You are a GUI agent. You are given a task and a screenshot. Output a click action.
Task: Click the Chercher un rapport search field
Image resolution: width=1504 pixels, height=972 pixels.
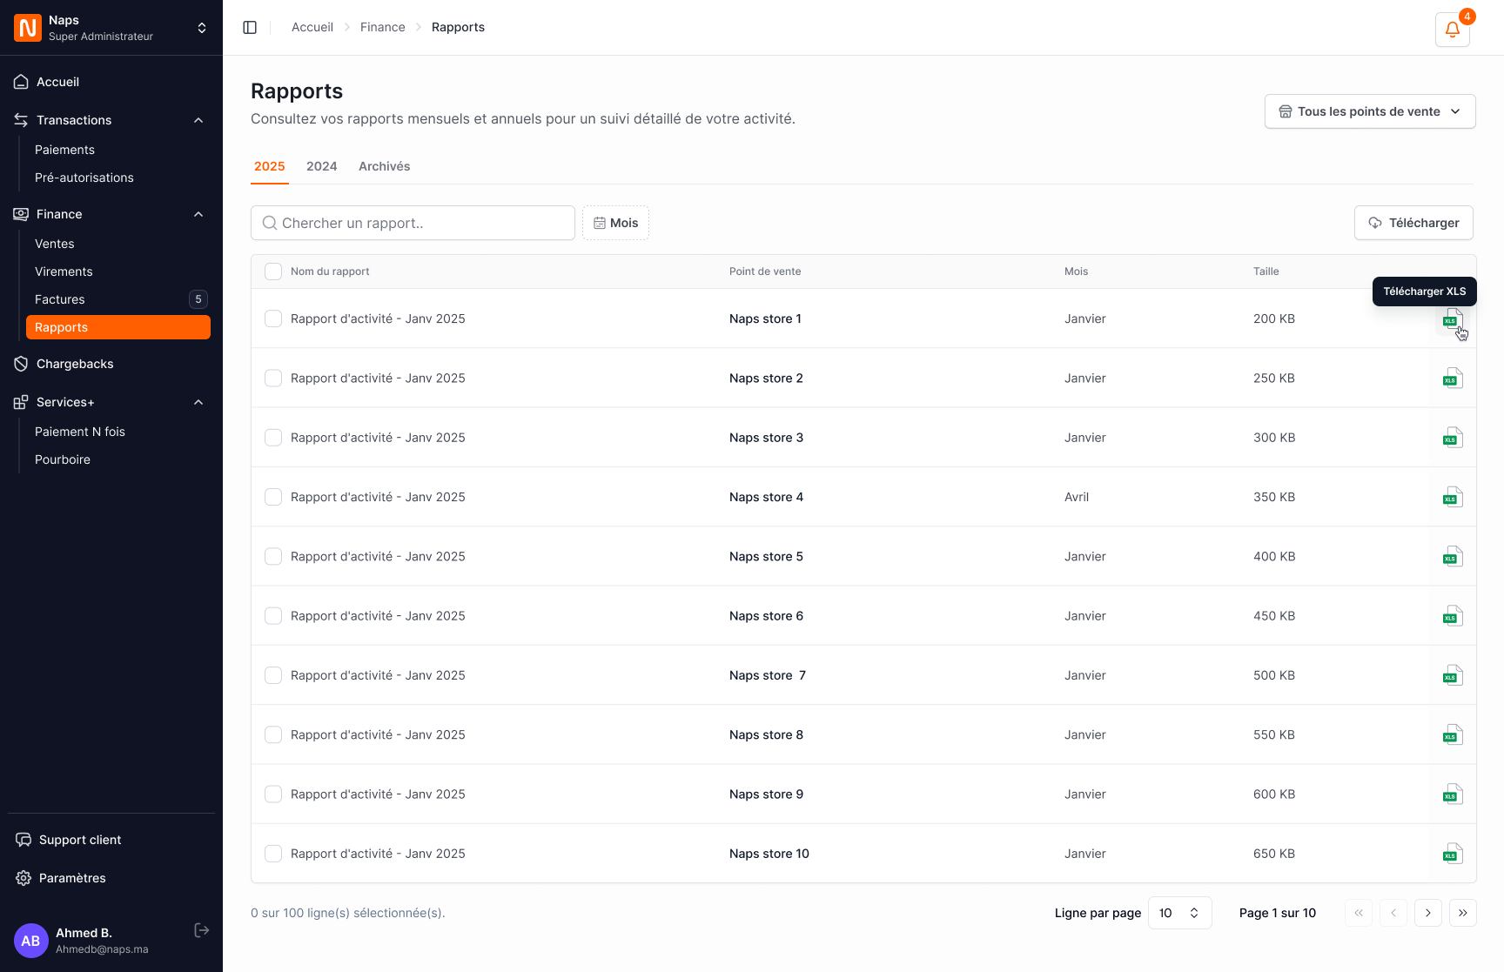click(413, 223)
